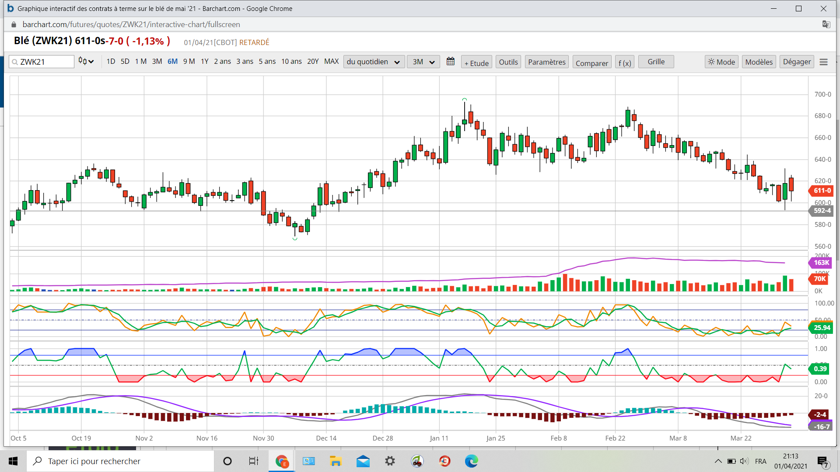Toggle light/dark Mode button
This screenshot has width=840, height=472.
[x=721, y=62]
